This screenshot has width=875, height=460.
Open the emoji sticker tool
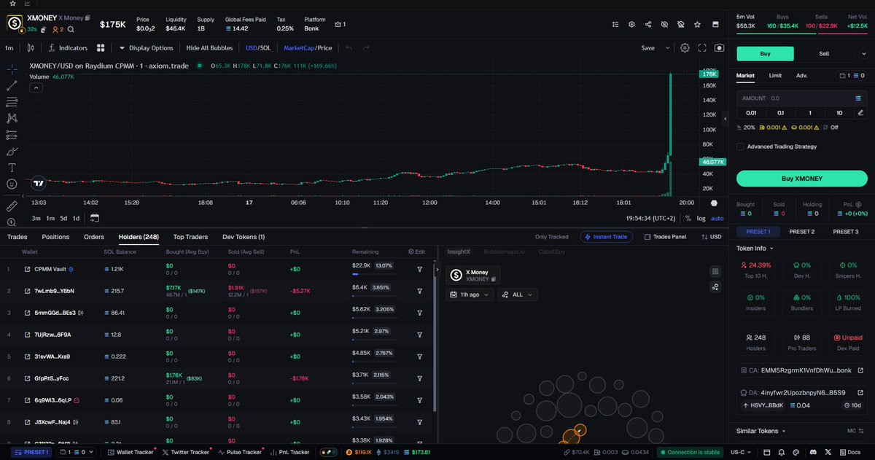[12, 184]
